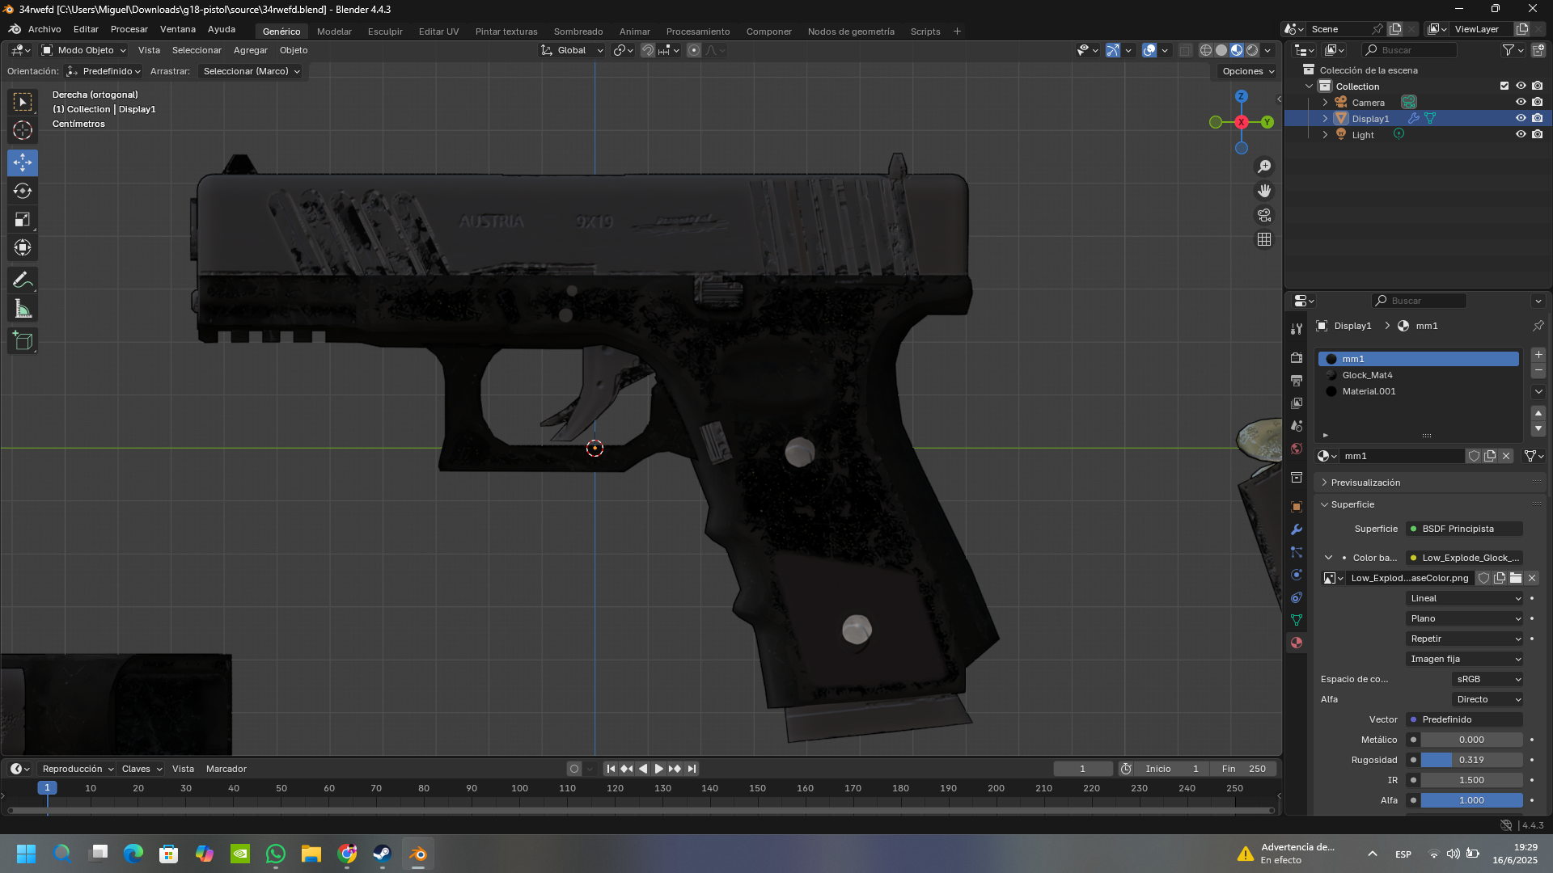Play the animation forward

click(659, 769)
